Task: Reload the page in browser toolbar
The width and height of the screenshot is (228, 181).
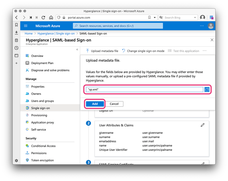Action: [x=43, y=18]
